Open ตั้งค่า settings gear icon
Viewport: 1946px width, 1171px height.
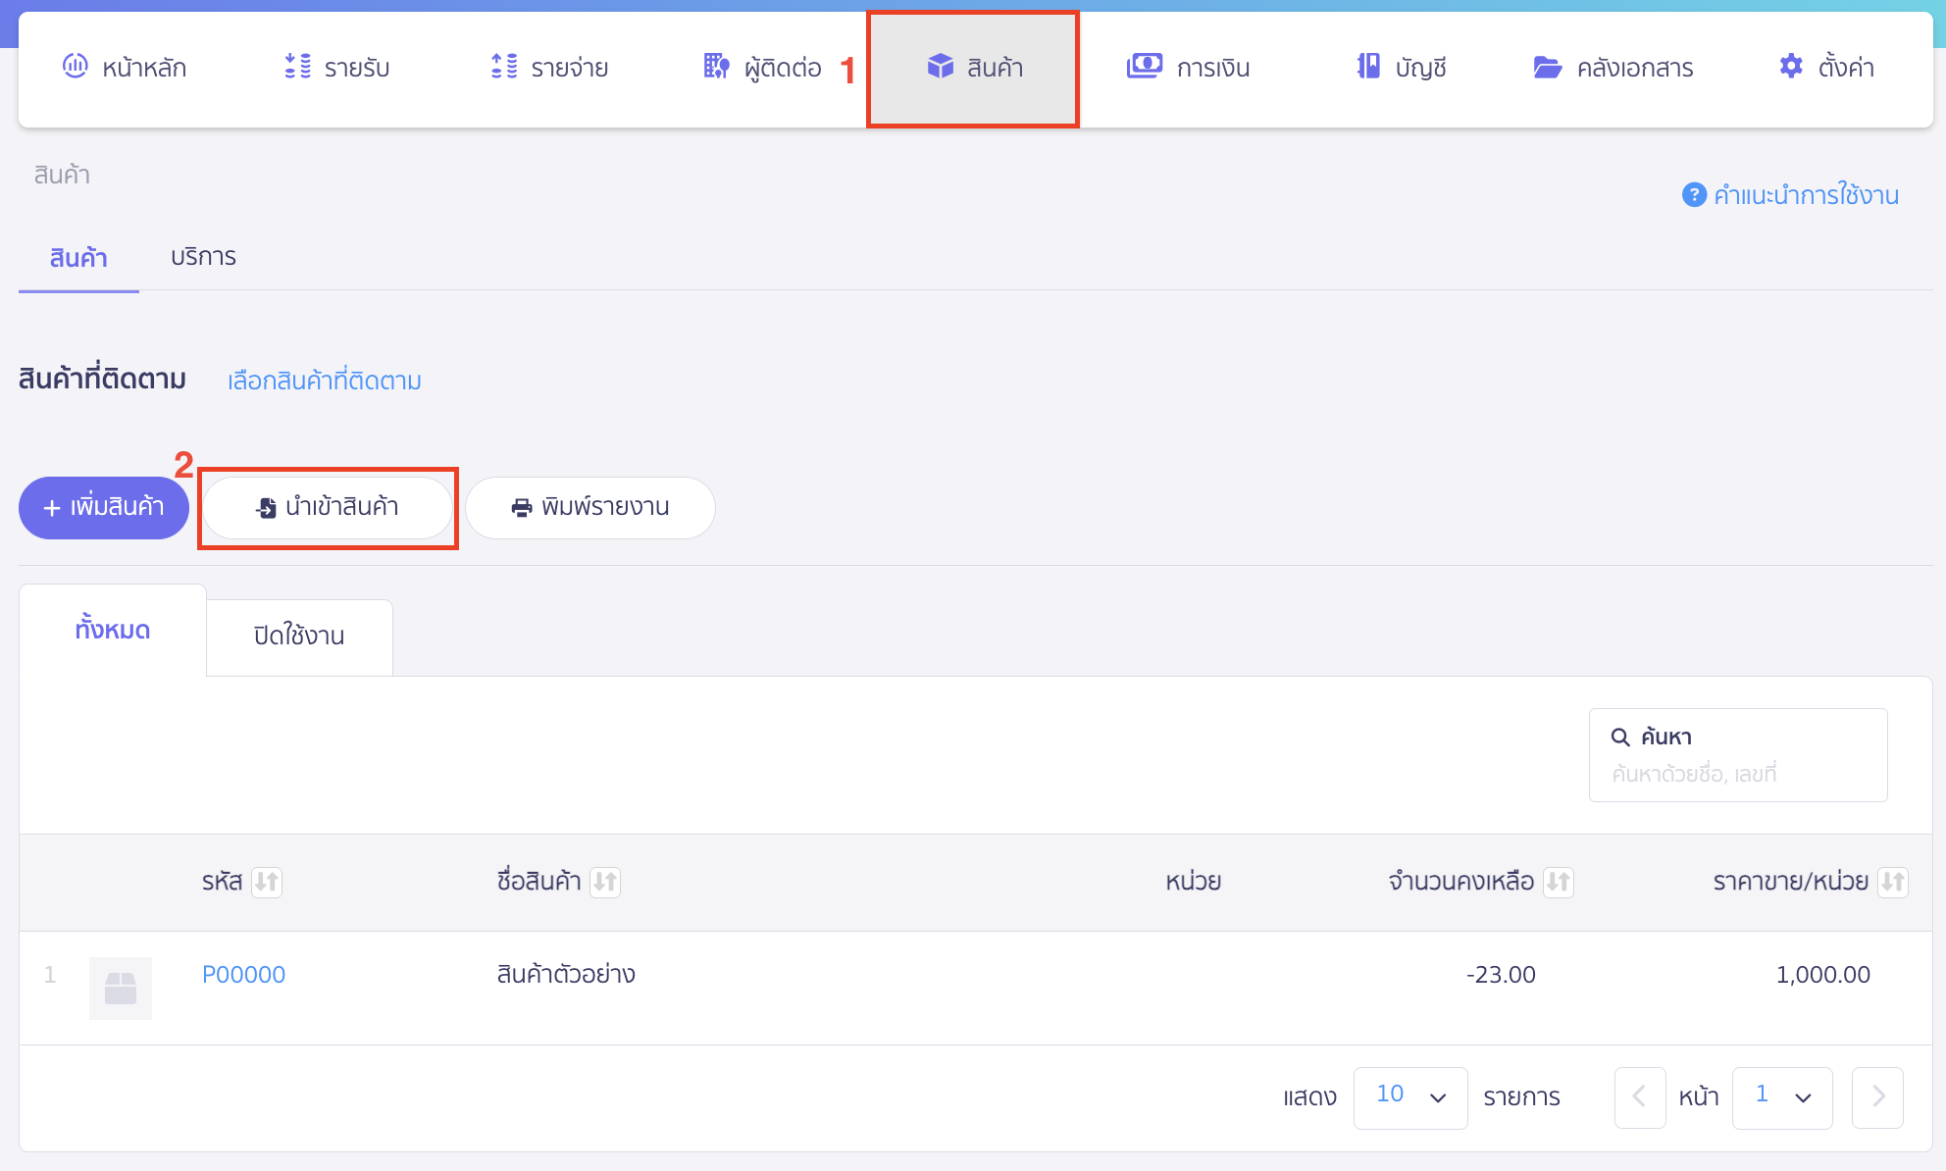tap(1791, 66)
